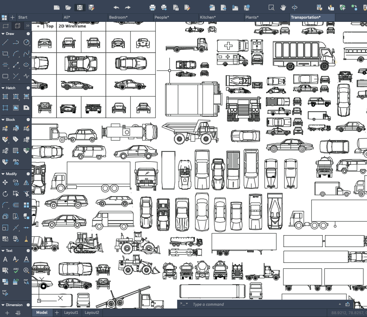
Task: Select the Hatch tool in Hatch panel
Action: tap(5, 97)
